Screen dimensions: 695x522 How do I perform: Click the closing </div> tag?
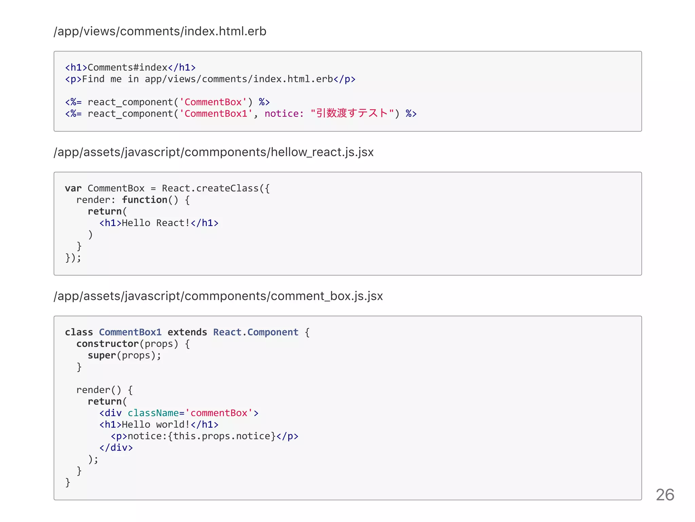point(116,447)
